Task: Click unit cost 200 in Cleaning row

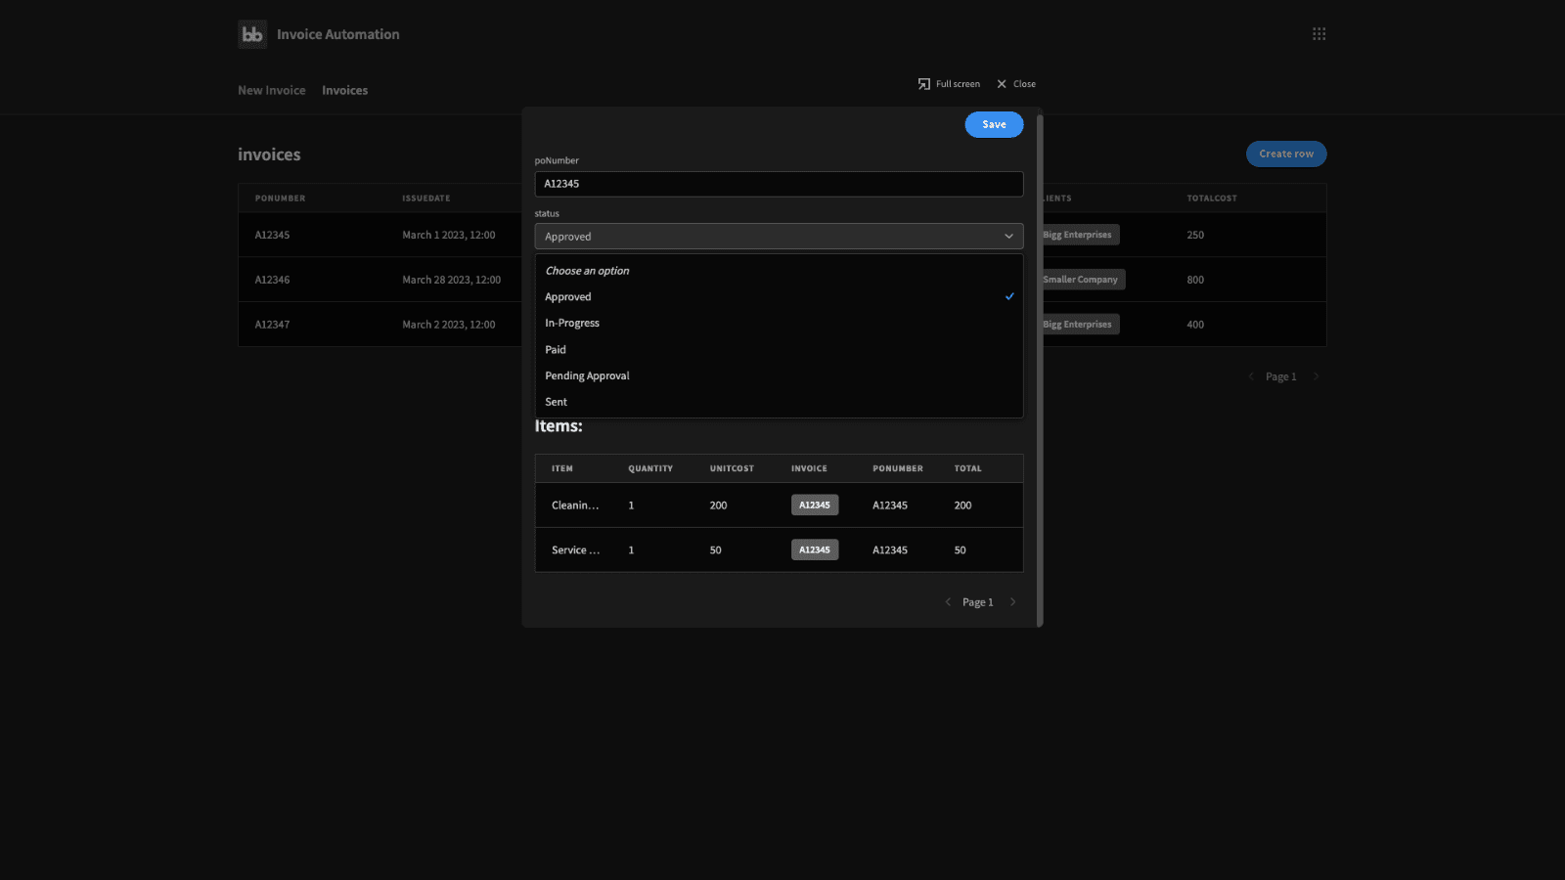Action: tap(719, 506)
